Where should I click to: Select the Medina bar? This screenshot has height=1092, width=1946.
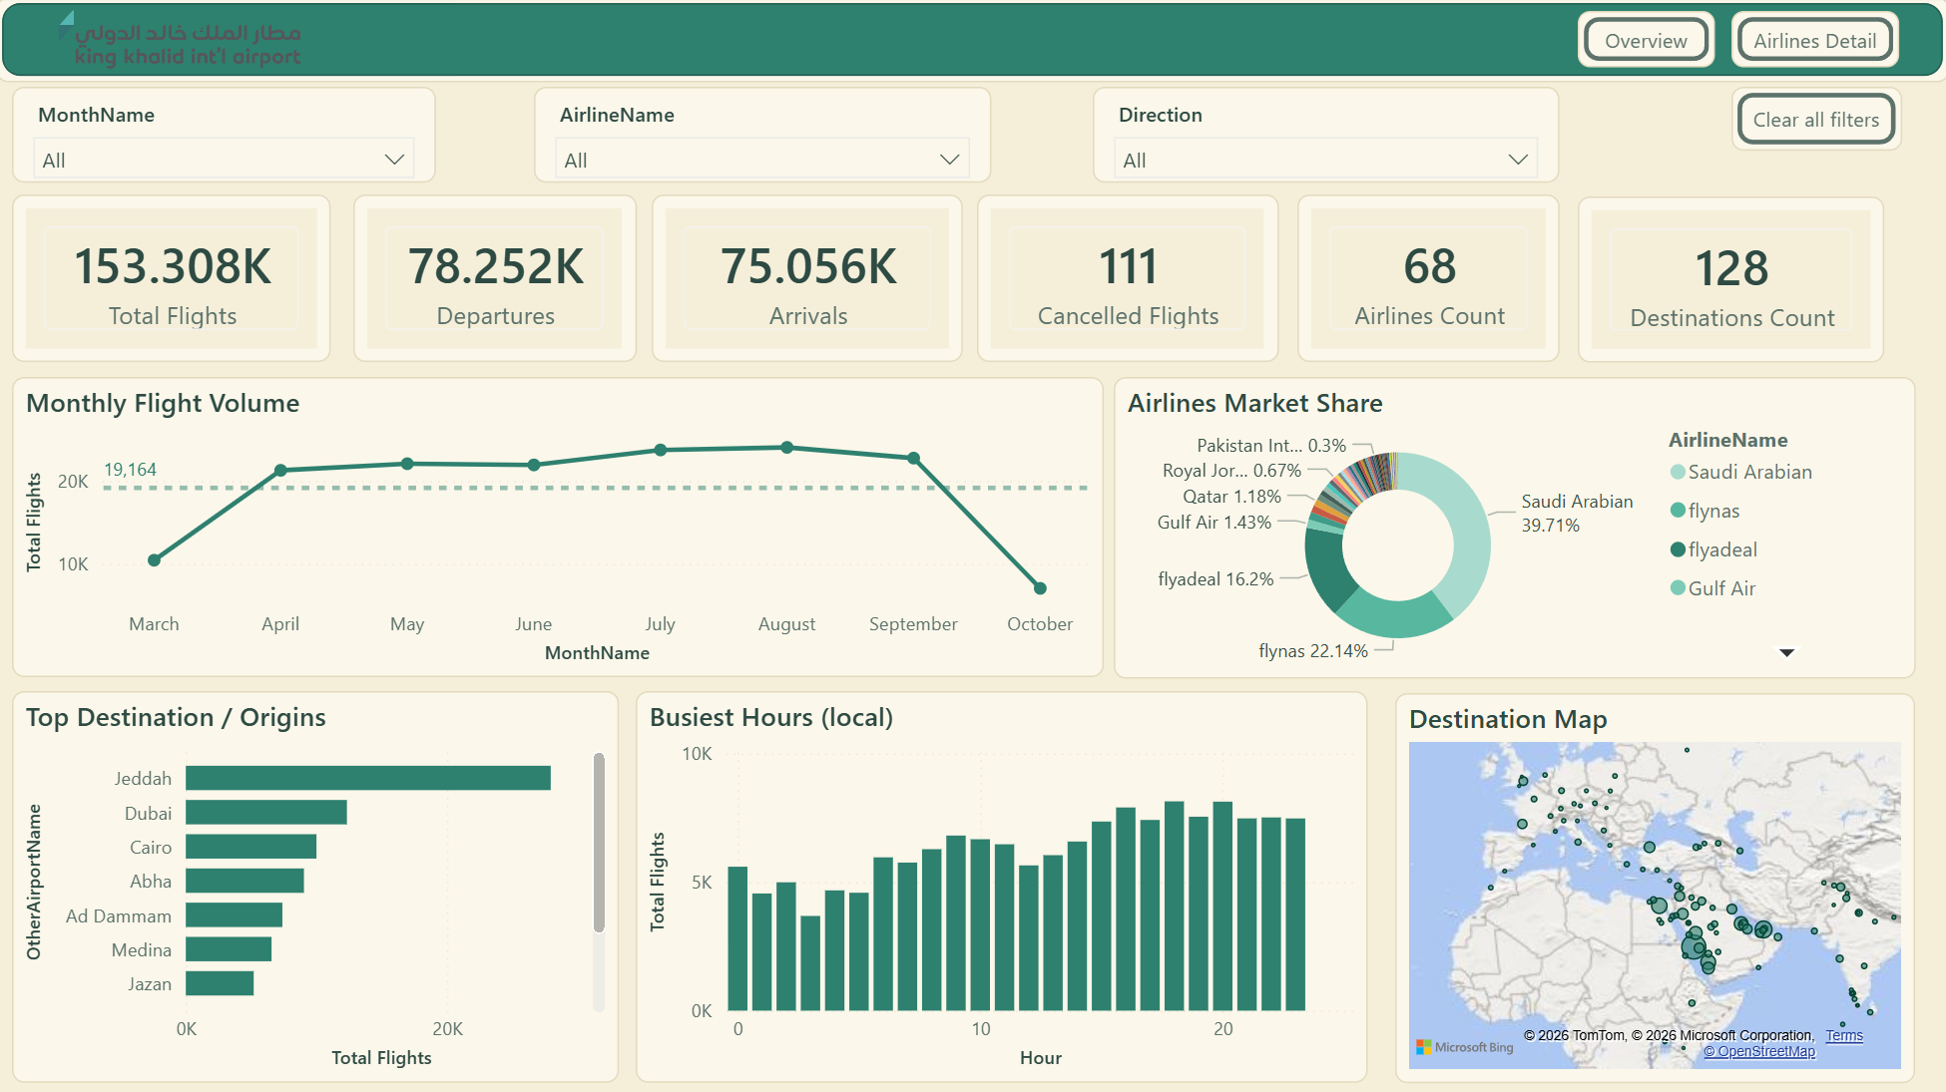(229, 949)
